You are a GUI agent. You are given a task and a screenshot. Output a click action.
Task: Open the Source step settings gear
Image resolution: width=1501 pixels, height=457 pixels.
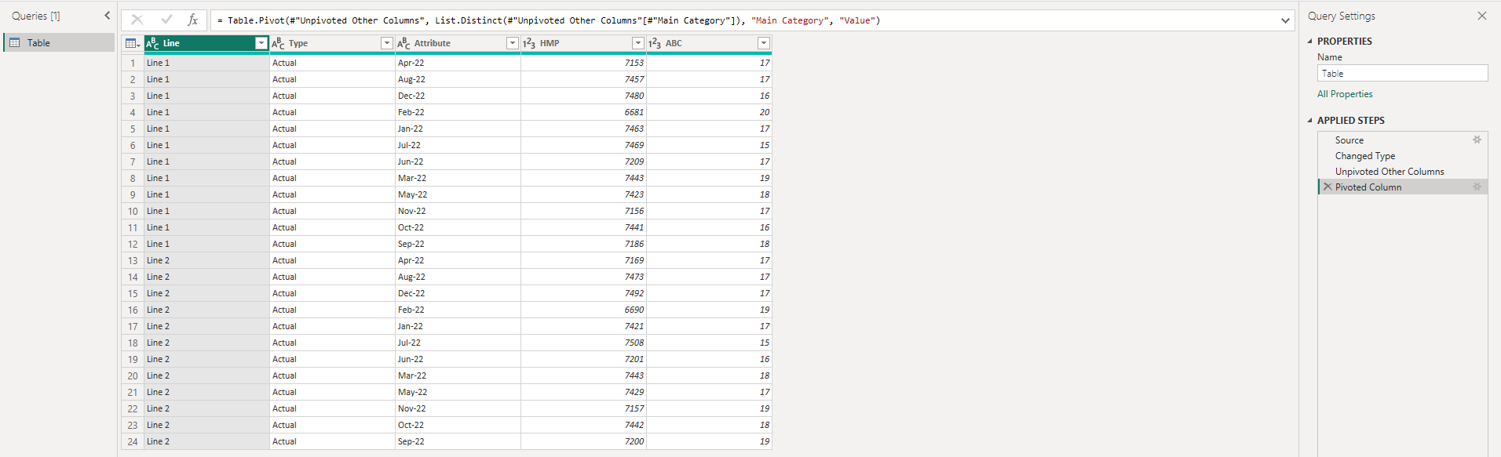coord(1477,140)
